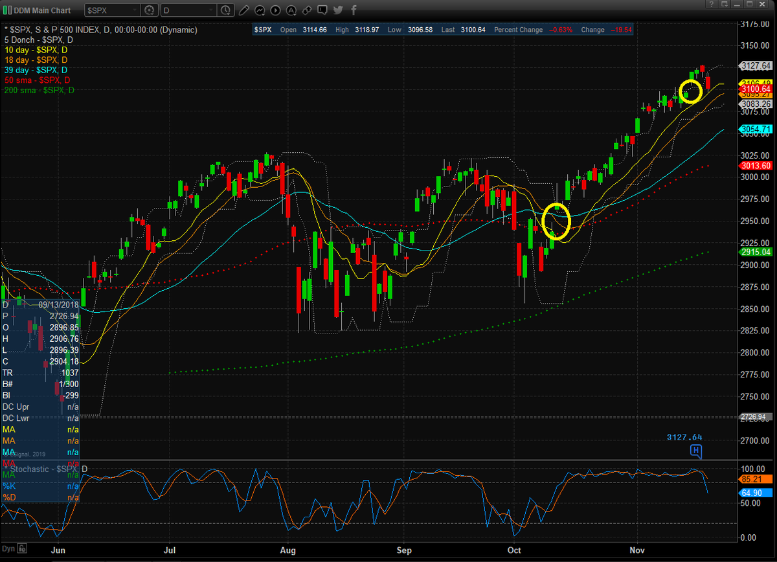The image size is (777, 562).
Task: Select the 50 sma legend entry
Action: pyautogui.click(x=36, y=80)
